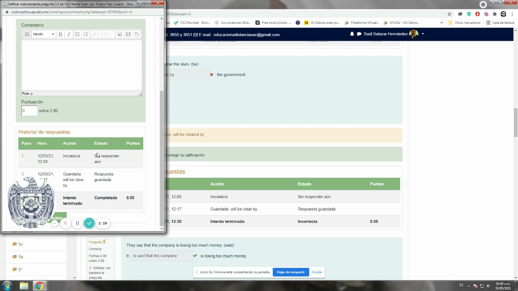Open the green shield extension icon
Image resolution: width=518 pixels, height=291 pixels.
point(469,14)
